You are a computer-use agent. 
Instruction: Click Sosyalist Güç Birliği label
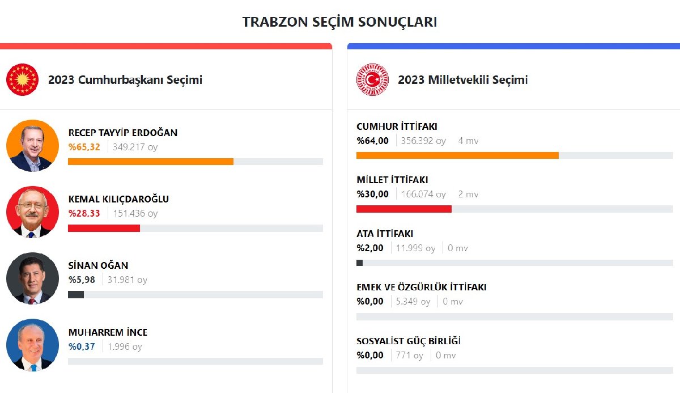[x=408, y=341]
